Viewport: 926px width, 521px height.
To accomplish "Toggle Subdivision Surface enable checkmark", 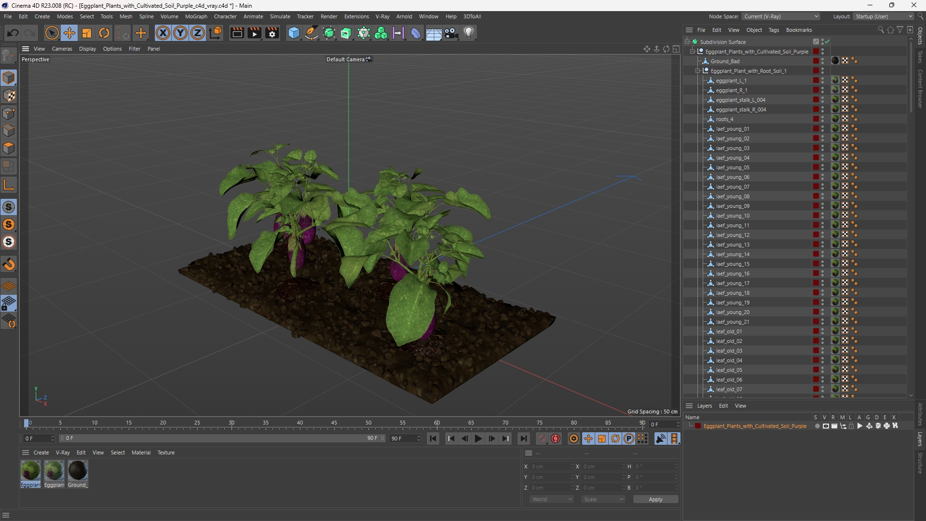I will 828,41.
